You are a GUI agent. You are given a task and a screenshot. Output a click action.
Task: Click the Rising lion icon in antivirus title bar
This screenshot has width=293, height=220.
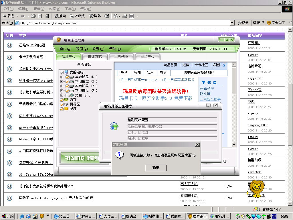(59, 40)
